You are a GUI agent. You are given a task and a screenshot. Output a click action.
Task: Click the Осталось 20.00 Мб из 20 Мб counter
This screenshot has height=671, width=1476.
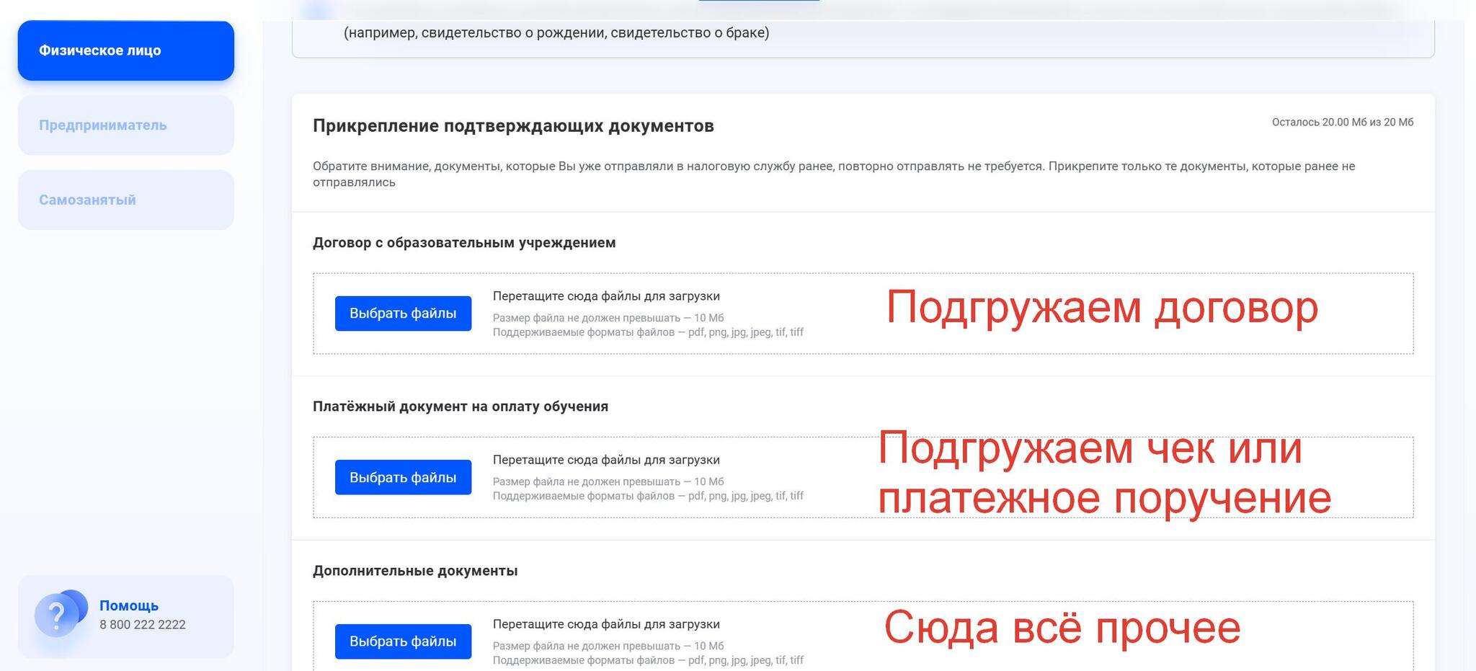[x=1343, y=123]
